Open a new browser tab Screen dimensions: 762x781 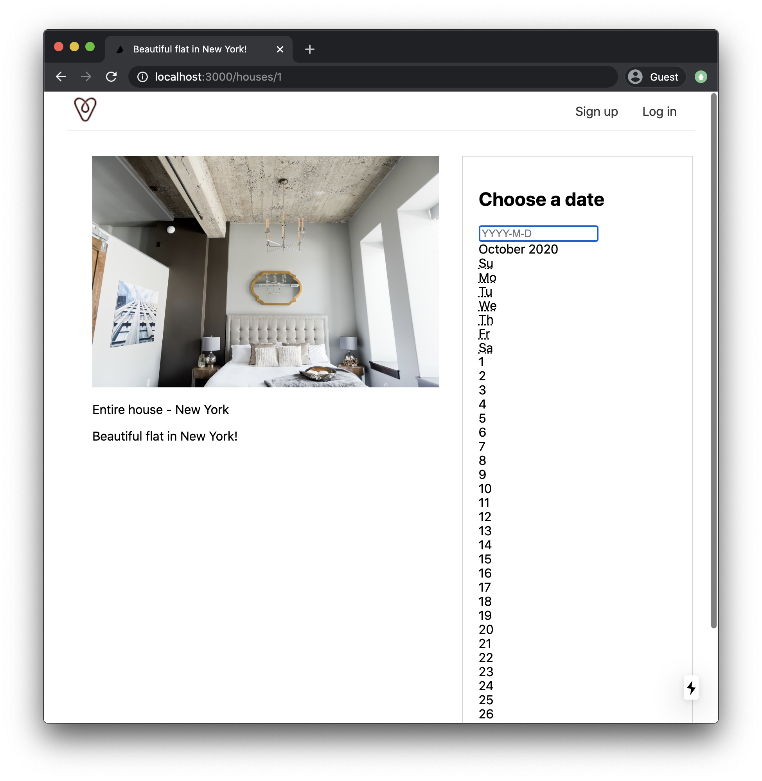pyautogui.click(x=309, y=49)
